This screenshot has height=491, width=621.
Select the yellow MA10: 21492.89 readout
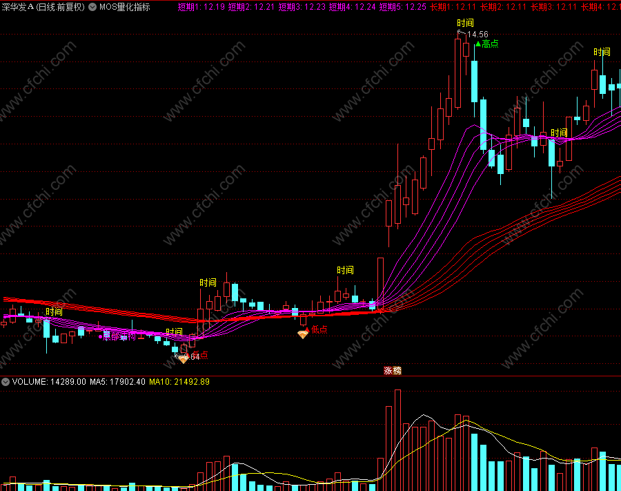pyautogui.click(x=179, y=382)
